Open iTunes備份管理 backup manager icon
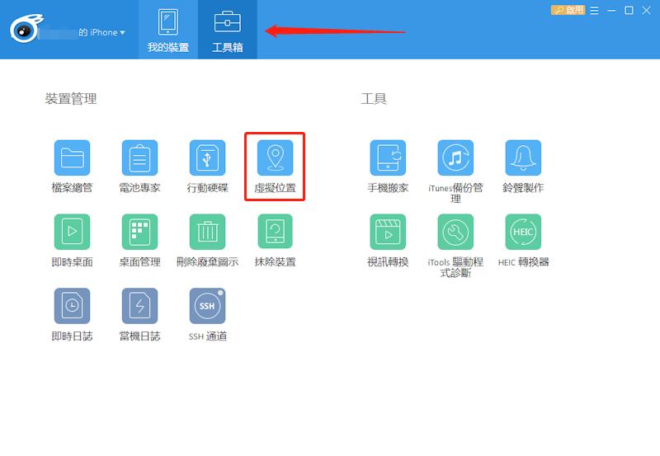The height and width of the screenshot is (456, 660). point(455,157)
